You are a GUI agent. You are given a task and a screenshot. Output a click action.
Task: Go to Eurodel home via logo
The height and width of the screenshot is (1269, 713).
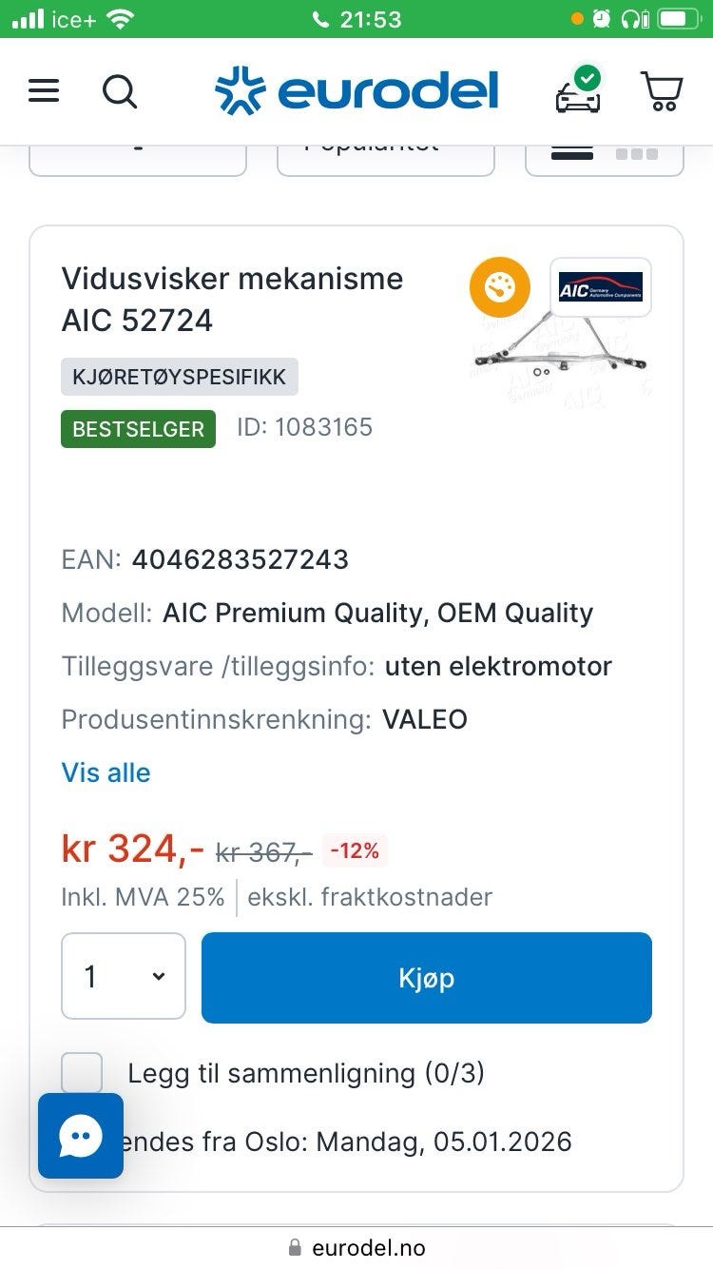(x=356, y=91)
